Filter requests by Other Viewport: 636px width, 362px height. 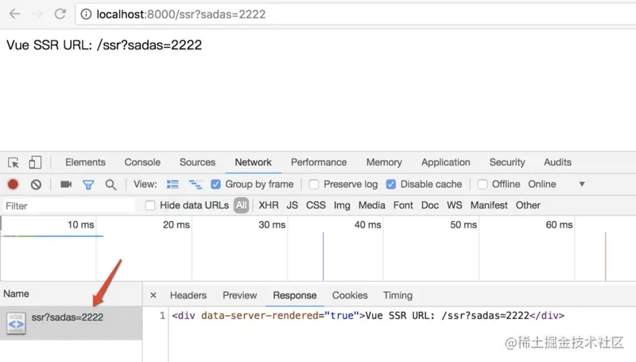coord(528,205)
